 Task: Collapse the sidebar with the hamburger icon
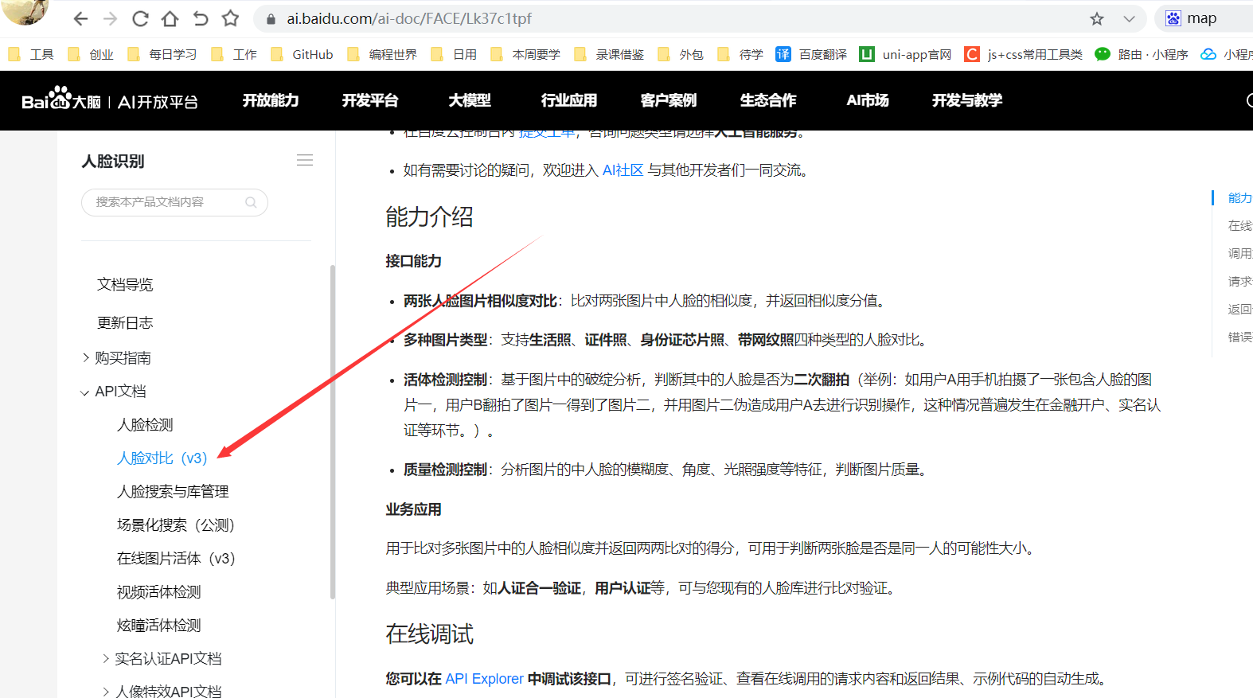click(x=305, y=160)
